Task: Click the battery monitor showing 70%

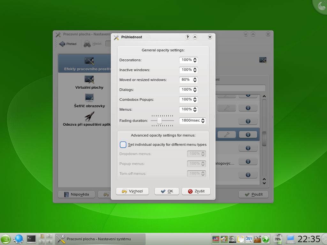Action: coord(278,239)
